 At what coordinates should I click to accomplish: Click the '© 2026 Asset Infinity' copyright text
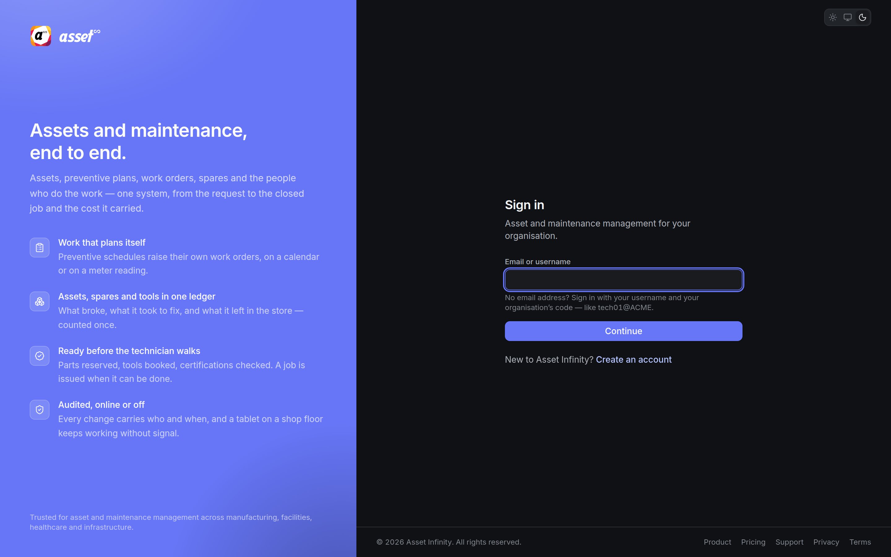tap(449, 542)
